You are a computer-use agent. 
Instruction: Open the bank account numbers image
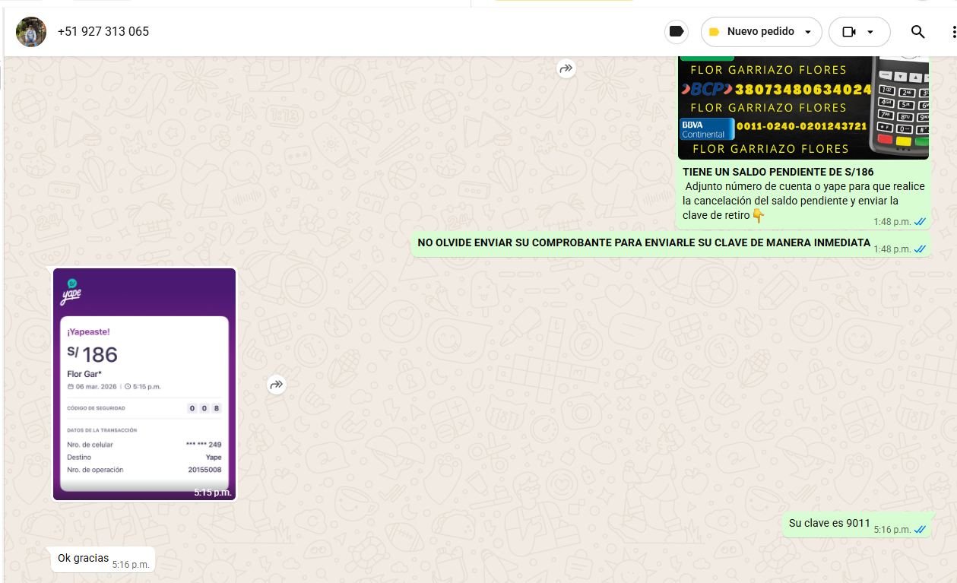(803, 107)
